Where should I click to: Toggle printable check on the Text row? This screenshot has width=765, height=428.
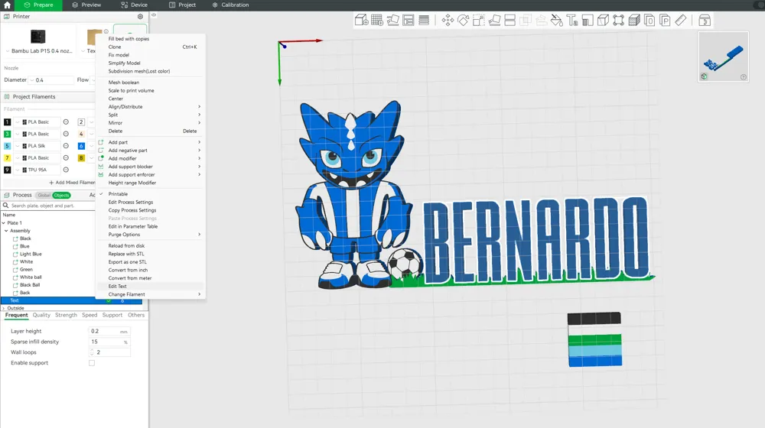(109, 301)
